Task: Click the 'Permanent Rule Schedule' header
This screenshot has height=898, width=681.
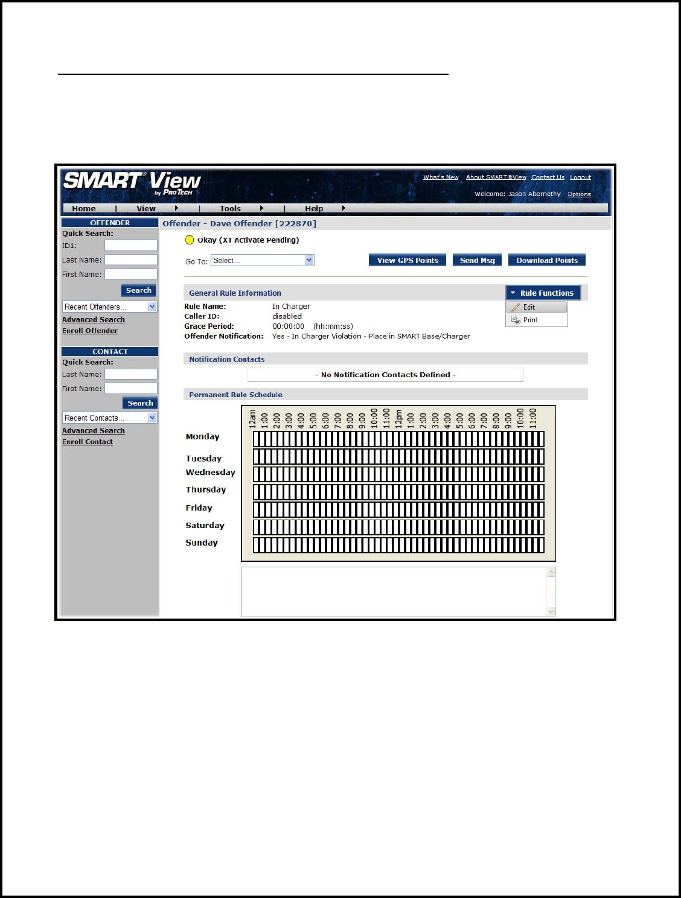Action: 235,395
